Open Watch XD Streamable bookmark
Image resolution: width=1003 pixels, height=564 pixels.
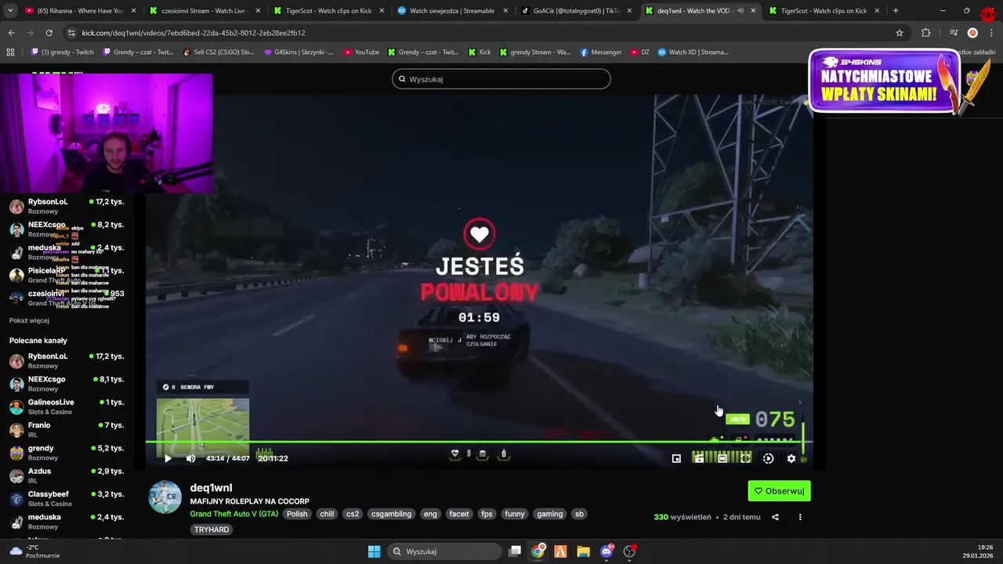pyautogui.click(x=693, y=52)
